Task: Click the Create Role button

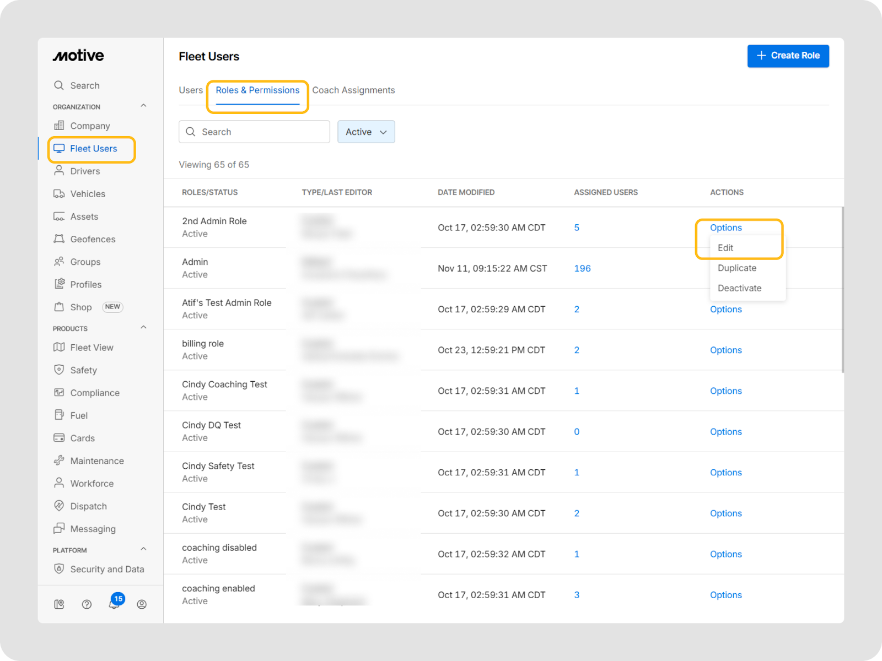Action: coord(788,56)
